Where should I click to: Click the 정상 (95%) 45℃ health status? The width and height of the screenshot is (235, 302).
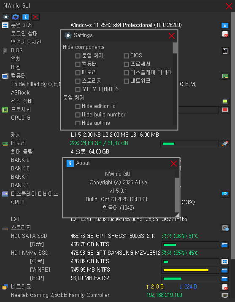(x=180, y=253)
